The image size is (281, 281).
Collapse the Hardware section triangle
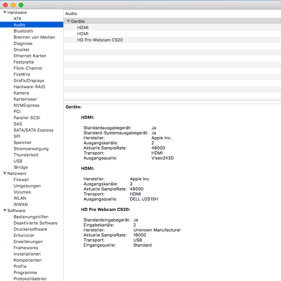coord(5,12)
